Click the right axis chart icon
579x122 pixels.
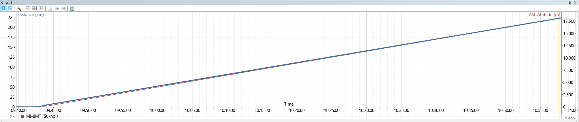41,8
